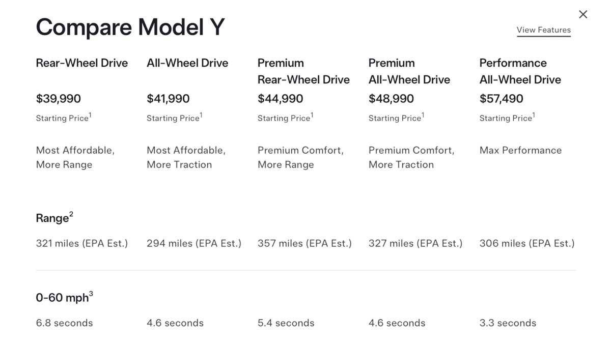Select the 357 miles EPA range value
Screen dimensions: 611x343
point(304,243)
